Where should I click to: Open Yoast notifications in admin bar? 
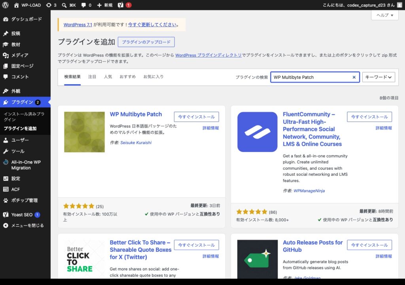point(125,5)
